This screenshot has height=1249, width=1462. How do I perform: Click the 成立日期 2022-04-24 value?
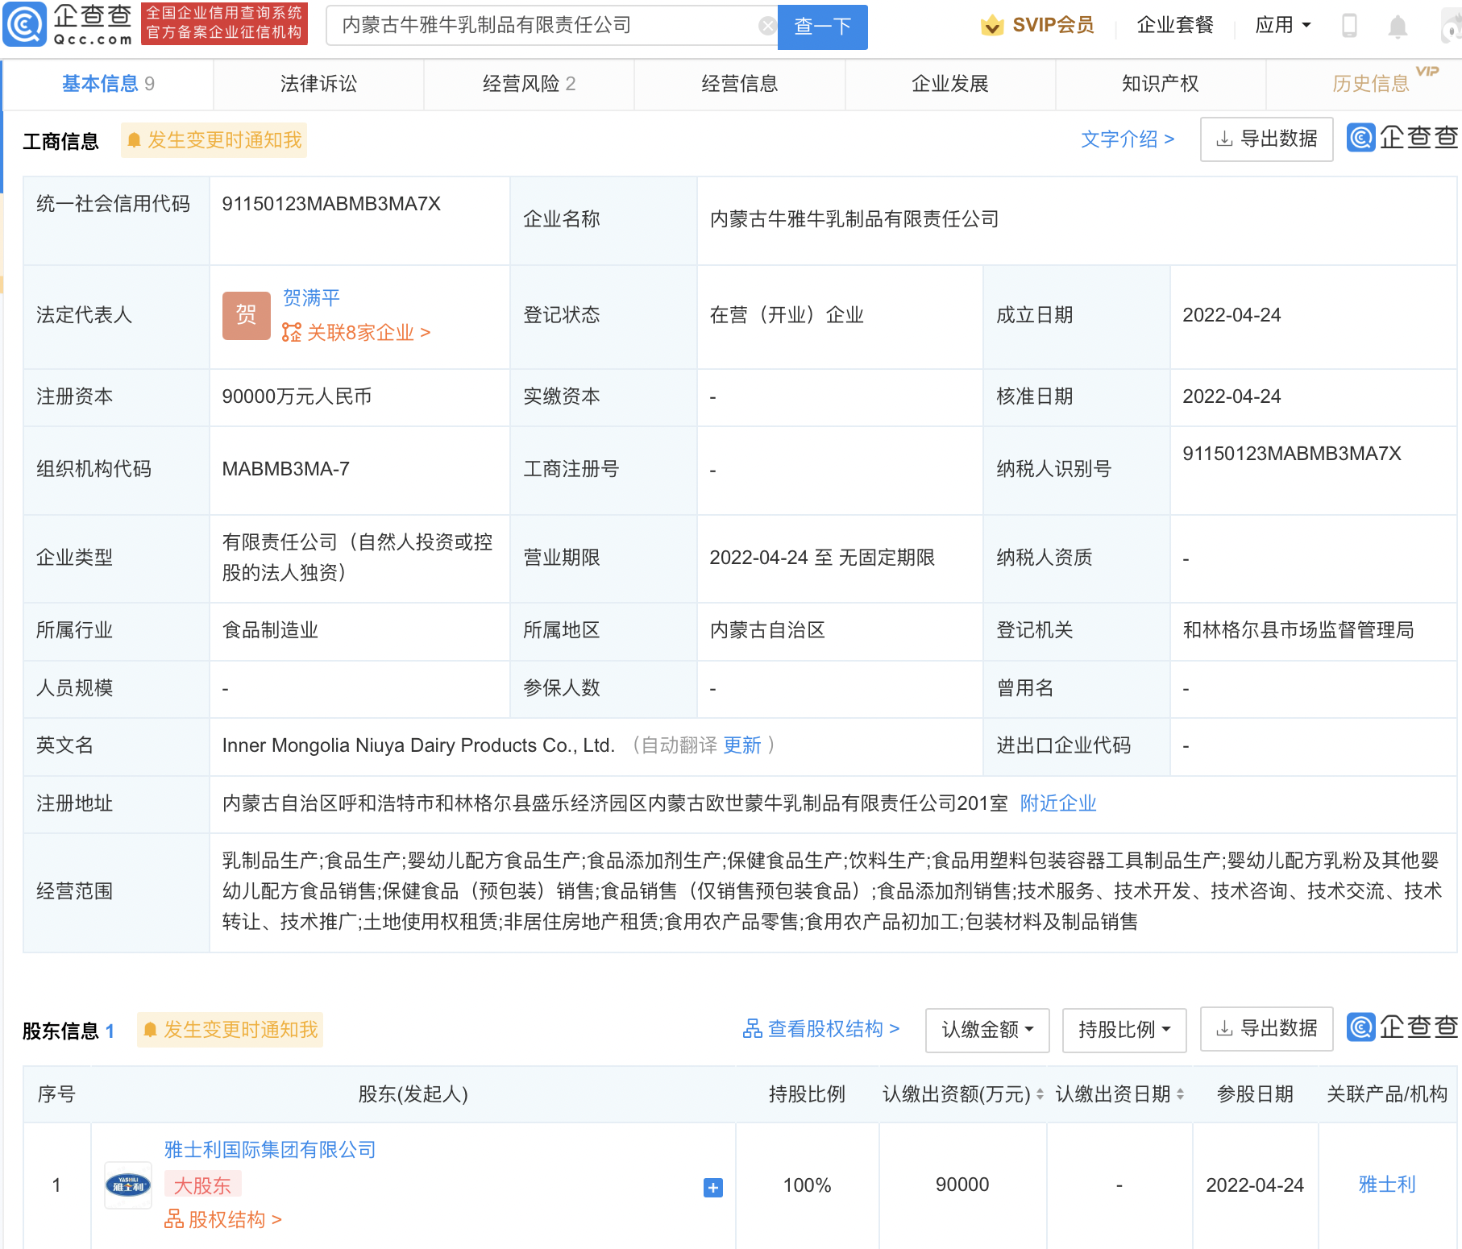coord(1231,315)
